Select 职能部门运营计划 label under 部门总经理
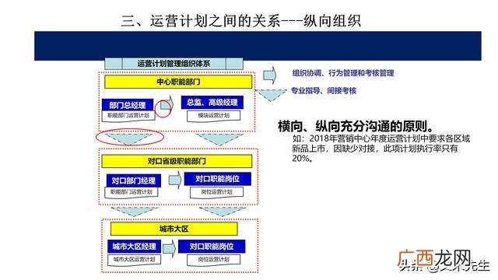498x280 pixels. point(128,116)
